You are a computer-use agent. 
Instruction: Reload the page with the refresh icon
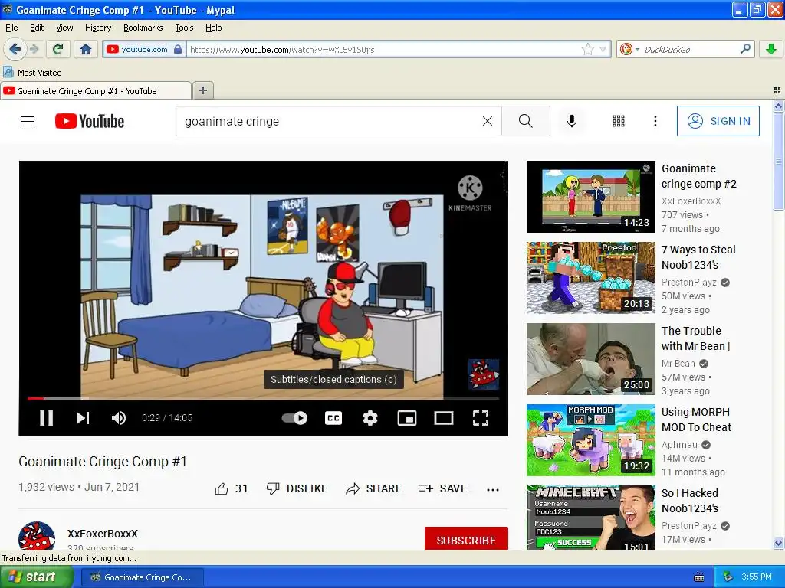58,49
